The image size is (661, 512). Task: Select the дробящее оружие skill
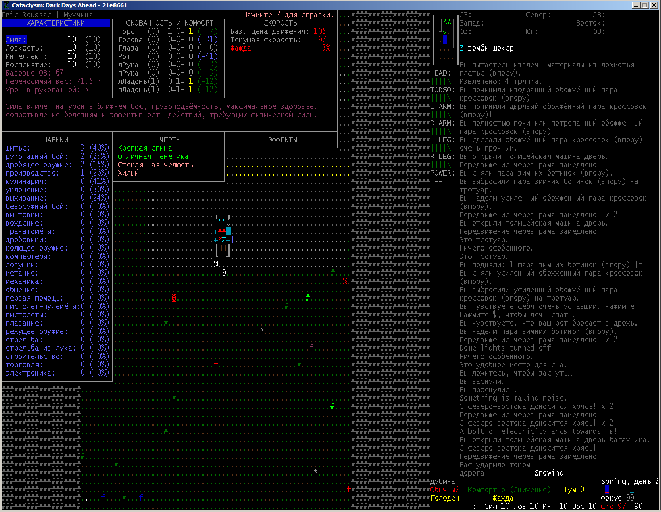pos(57,165)
